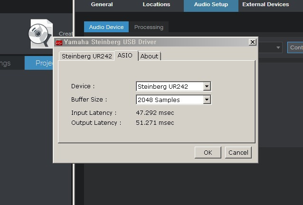Screen dimensions: 303x205
Task: Click the Input Latency value 47.292 msec
Action: click(x=155, y=113)
